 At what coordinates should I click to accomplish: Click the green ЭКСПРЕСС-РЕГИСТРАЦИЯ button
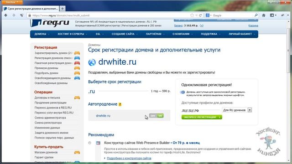(202, 117)
